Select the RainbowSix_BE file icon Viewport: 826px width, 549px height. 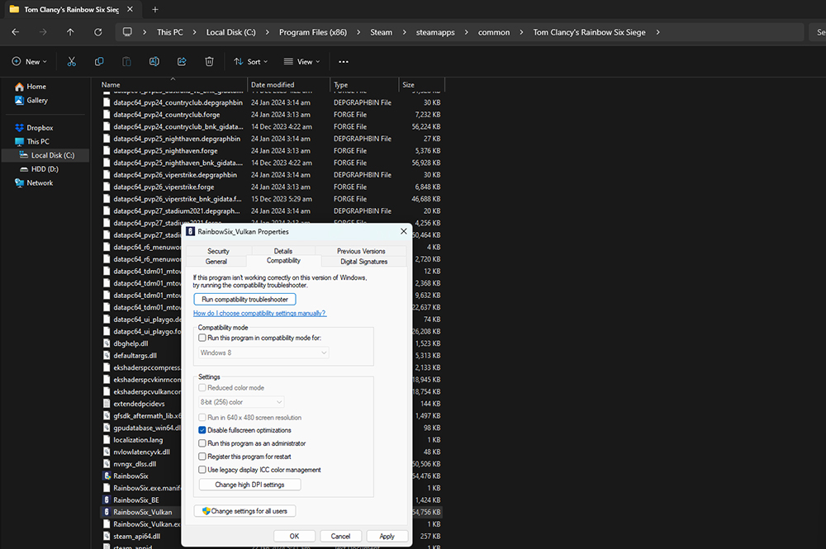click(107, 500)
